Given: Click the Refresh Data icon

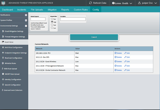Looking at the screenshot, I should tap(90, 3).
